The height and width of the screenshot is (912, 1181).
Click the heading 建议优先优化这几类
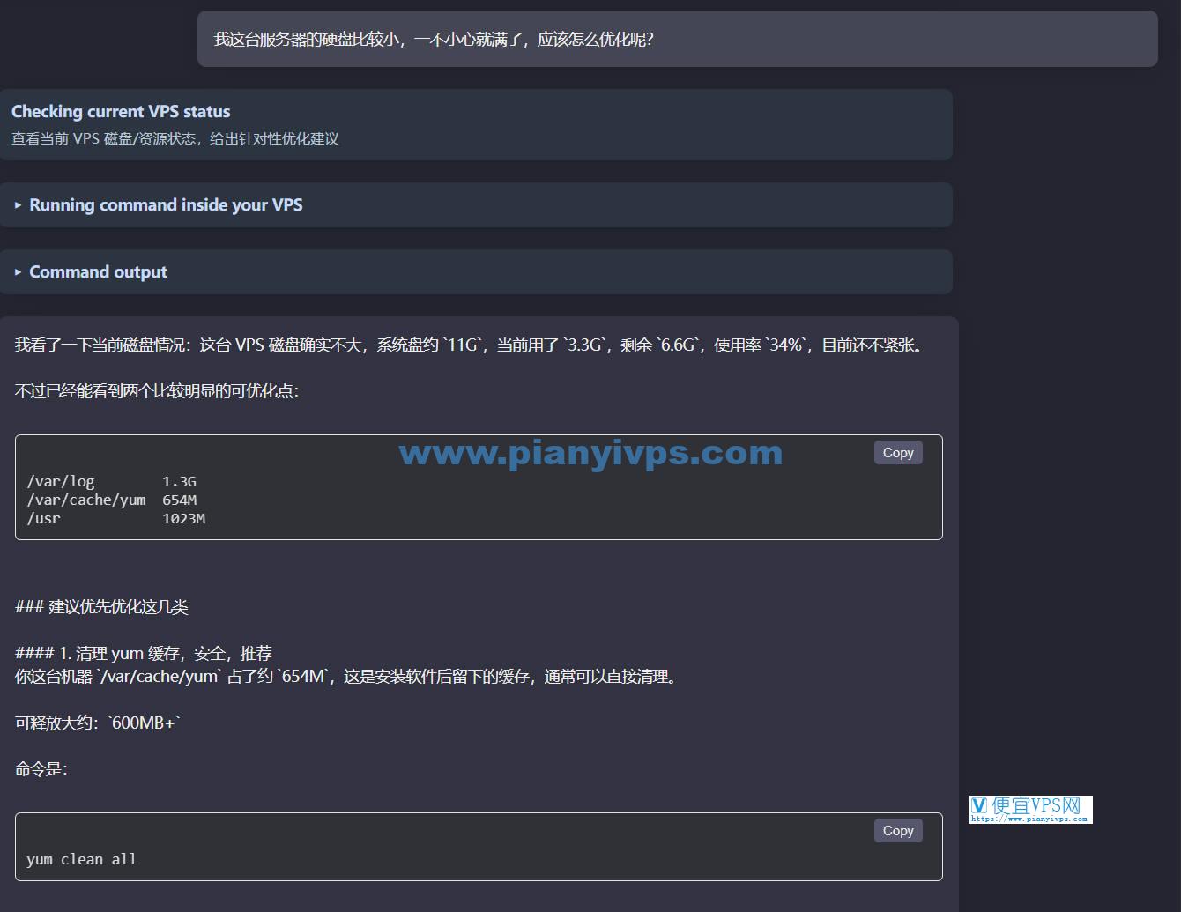[101, 607]
